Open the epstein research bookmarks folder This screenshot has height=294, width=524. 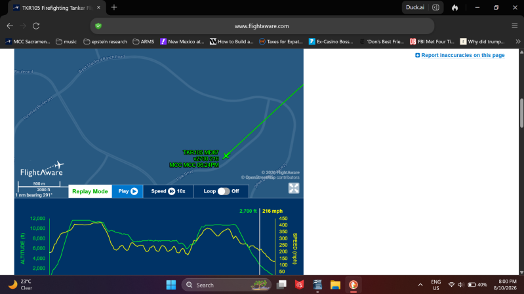[106, 42]
